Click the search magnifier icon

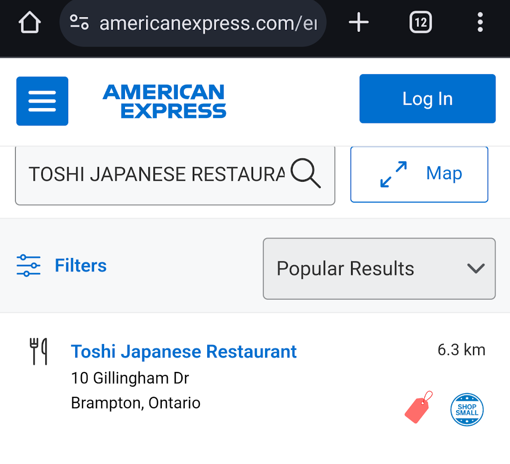tap(305, 173)
